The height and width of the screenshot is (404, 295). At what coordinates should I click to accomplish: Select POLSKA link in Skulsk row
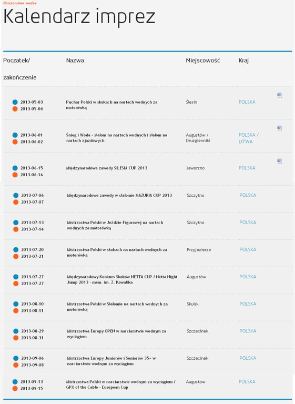[248, 304]
